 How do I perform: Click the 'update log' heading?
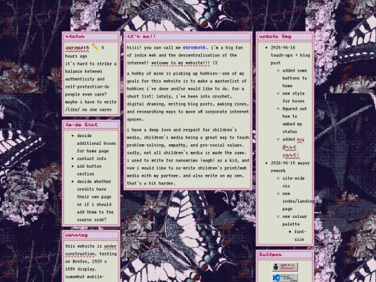pos(275,36)
